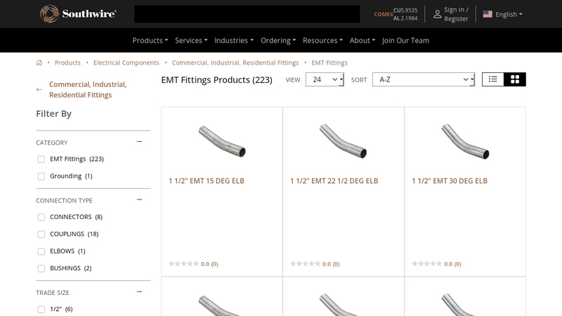The width and height of the screenshot is (562, 316).
Task: Click the 22 1/2 DEG elbow thumbnail
Action: click(x=343, y=141)
